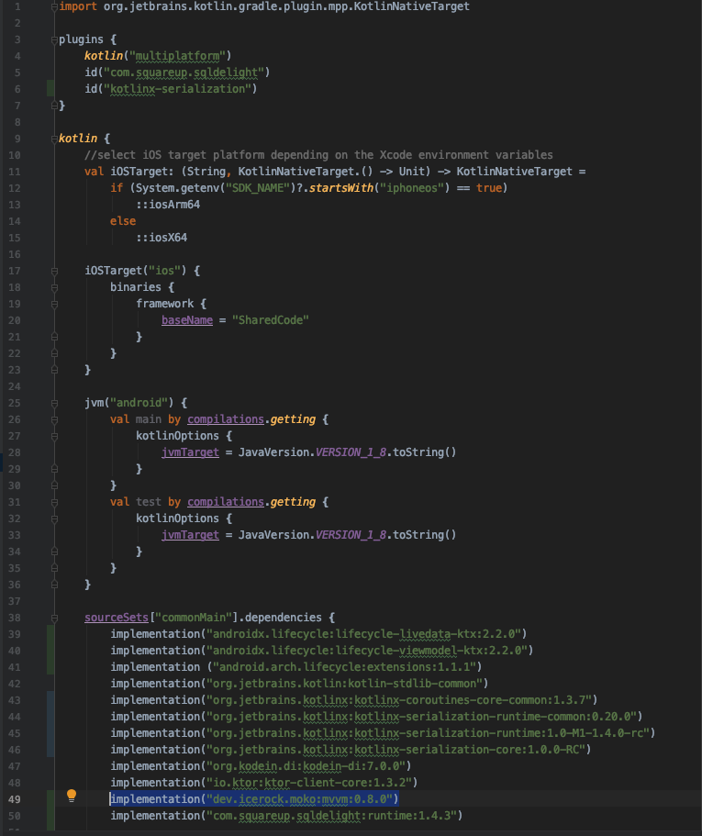Click the highlighted dev.icerock.moko:mvvm:0.8.0 dependency

click(254, 798)
